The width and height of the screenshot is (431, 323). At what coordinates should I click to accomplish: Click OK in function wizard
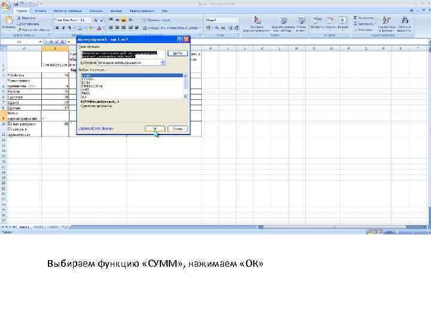coord(155,129)
